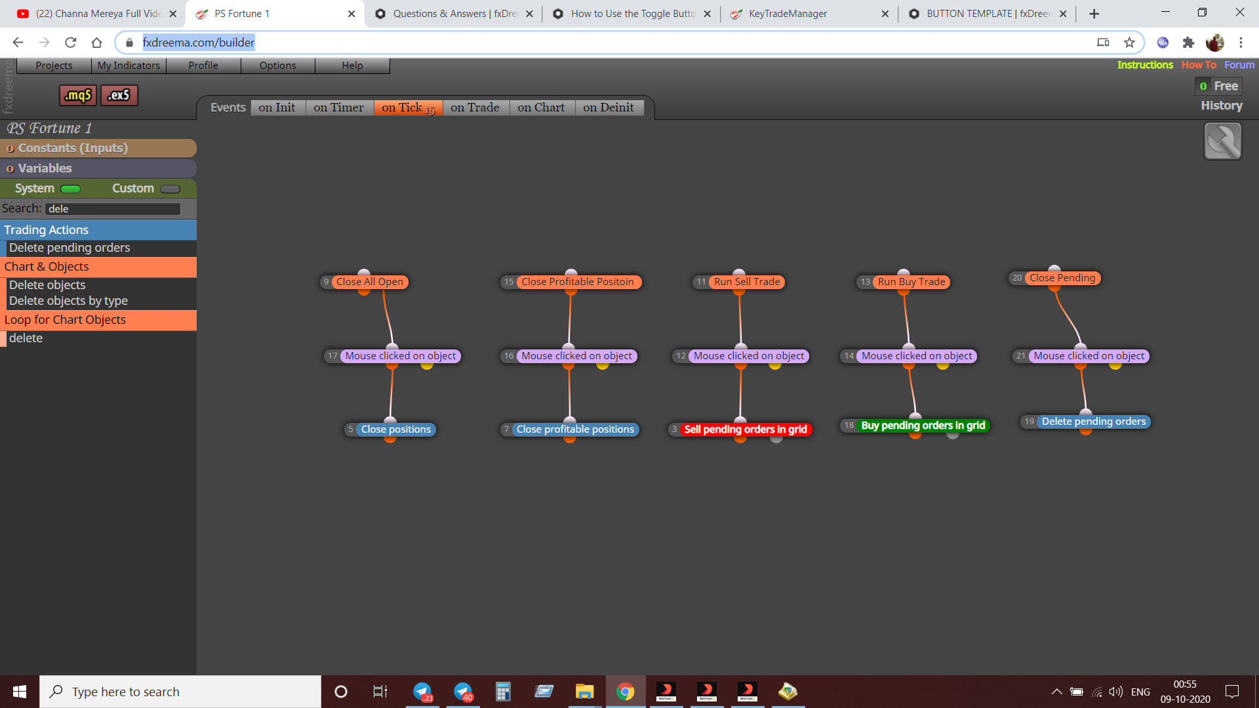Export project as .ex5 file
The height and width of the screenshot is (708, 1259).
(x=119, y=95)
